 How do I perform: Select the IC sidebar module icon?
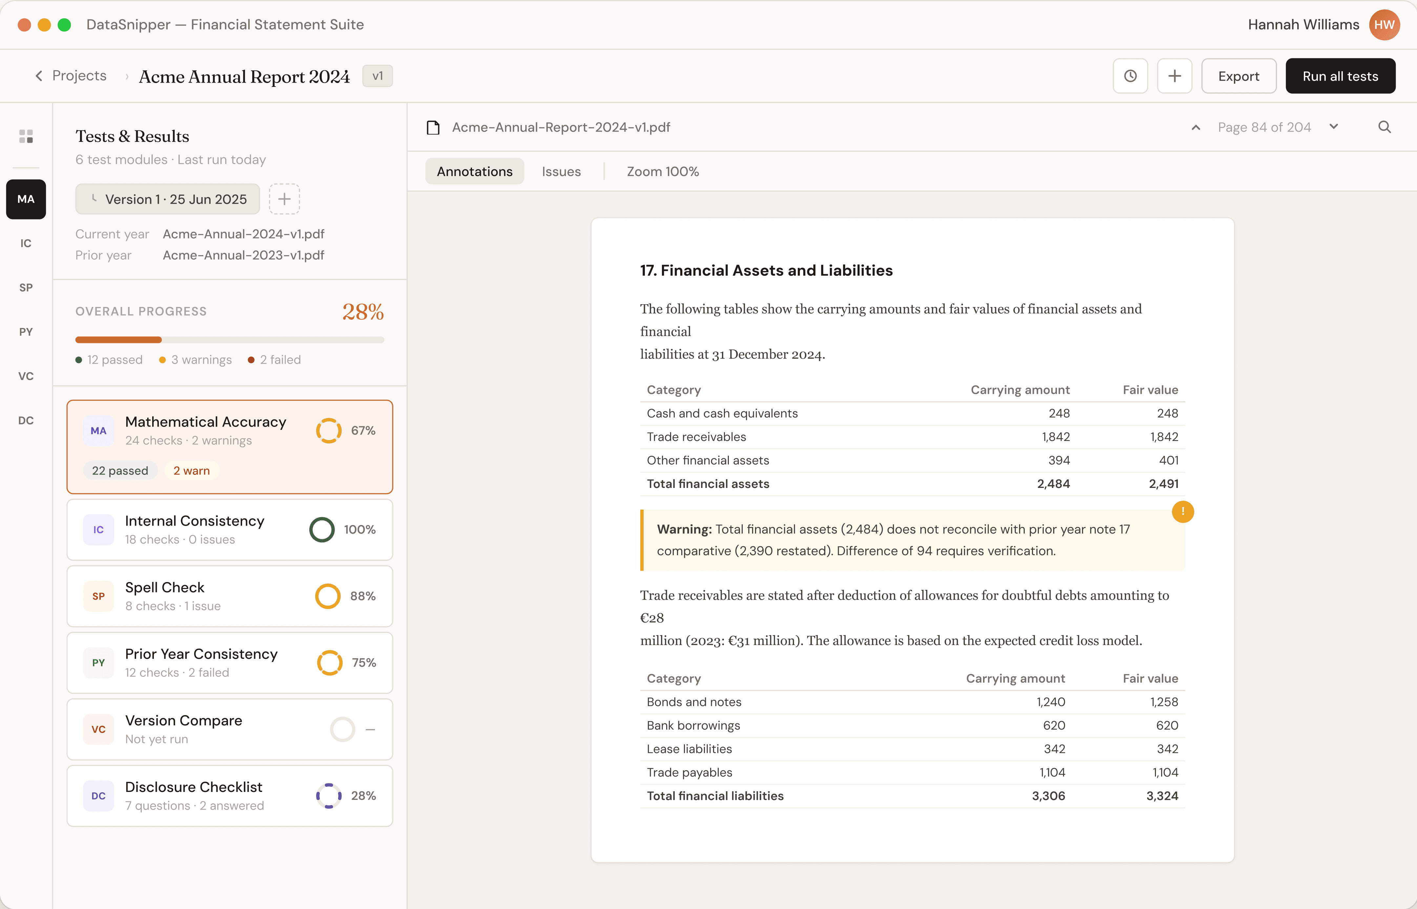[x=26, y=243]
